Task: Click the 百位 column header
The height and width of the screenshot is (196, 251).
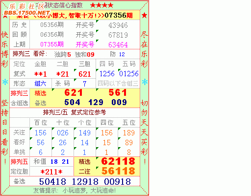Action: [x=41, y=123]
